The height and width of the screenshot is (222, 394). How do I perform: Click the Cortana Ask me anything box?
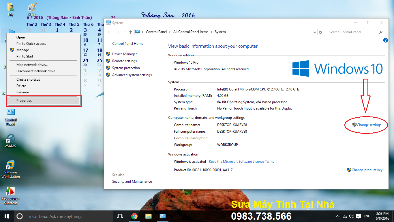[63, 216]
